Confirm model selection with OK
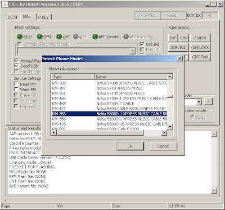The height and width of the screenshot is (210, 225). (130, 146)
